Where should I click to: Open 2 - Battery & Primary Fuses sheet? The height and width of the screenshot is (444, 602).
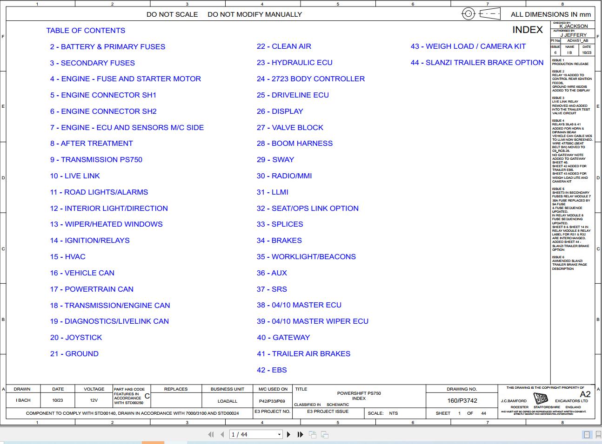(107, 47)
